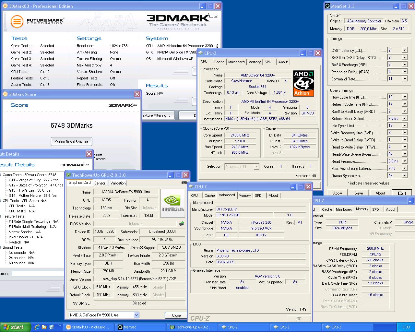Viewport: 415px width, 332px height.
Task: Click the GPU-Z title bar icon
Action: (69, 175)
